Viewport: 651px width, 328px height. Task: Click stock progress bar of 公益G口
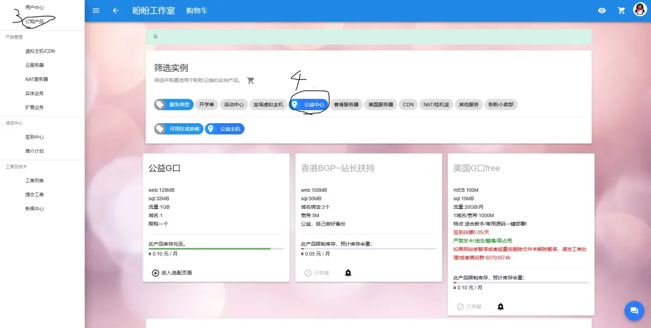coord(216,249)
